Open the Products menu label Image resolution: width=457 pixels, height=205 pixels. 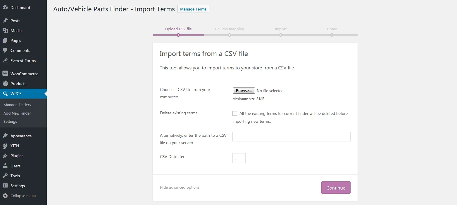point(18,84)
